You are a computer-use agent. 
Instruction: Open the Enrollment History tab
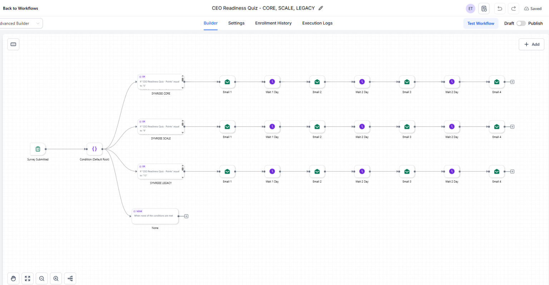pos(273,23)
